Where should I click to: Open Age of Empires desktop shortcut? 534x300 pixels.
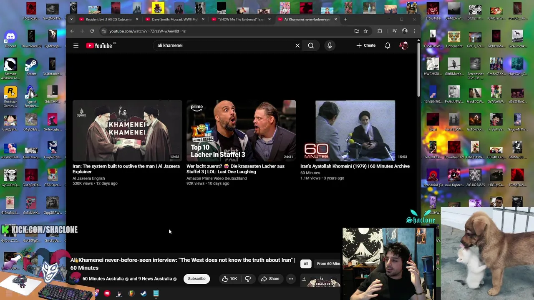click(x=31, y=97)
